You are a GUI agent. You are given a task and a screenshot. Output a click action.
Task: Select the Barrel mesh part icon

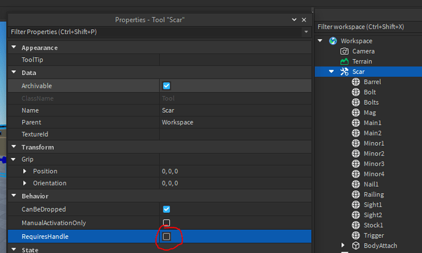click(356, 82)
